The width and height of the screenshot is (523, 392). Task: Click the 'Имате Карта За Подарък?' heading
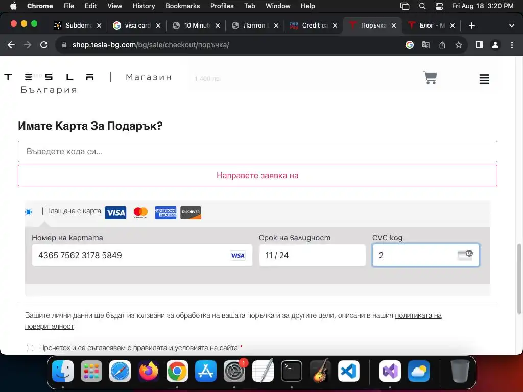(90, 126)
